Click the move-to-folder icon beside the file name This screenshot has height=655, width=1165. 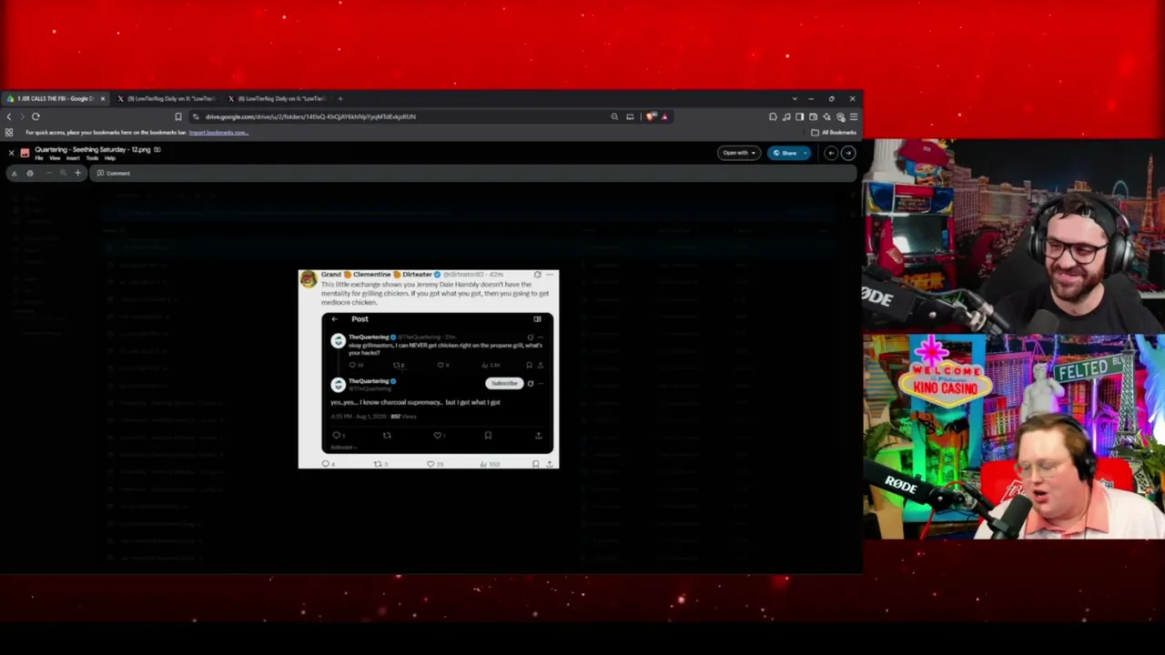pyautogui.click(x=157, y=149)
